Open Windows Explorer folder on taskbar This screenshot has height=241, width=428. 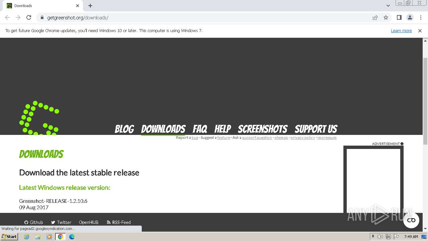coord(38,237)
